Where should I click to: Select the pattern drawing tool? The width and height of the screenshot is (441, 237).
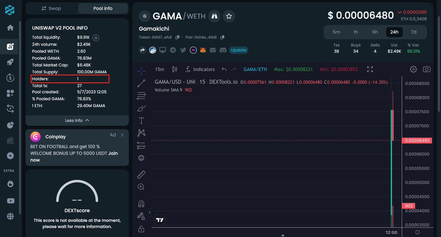tap(141, 133)
